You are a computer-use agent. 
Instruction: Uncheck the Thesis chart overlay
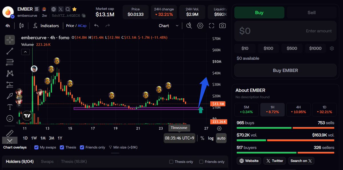[x=62, y=147]
